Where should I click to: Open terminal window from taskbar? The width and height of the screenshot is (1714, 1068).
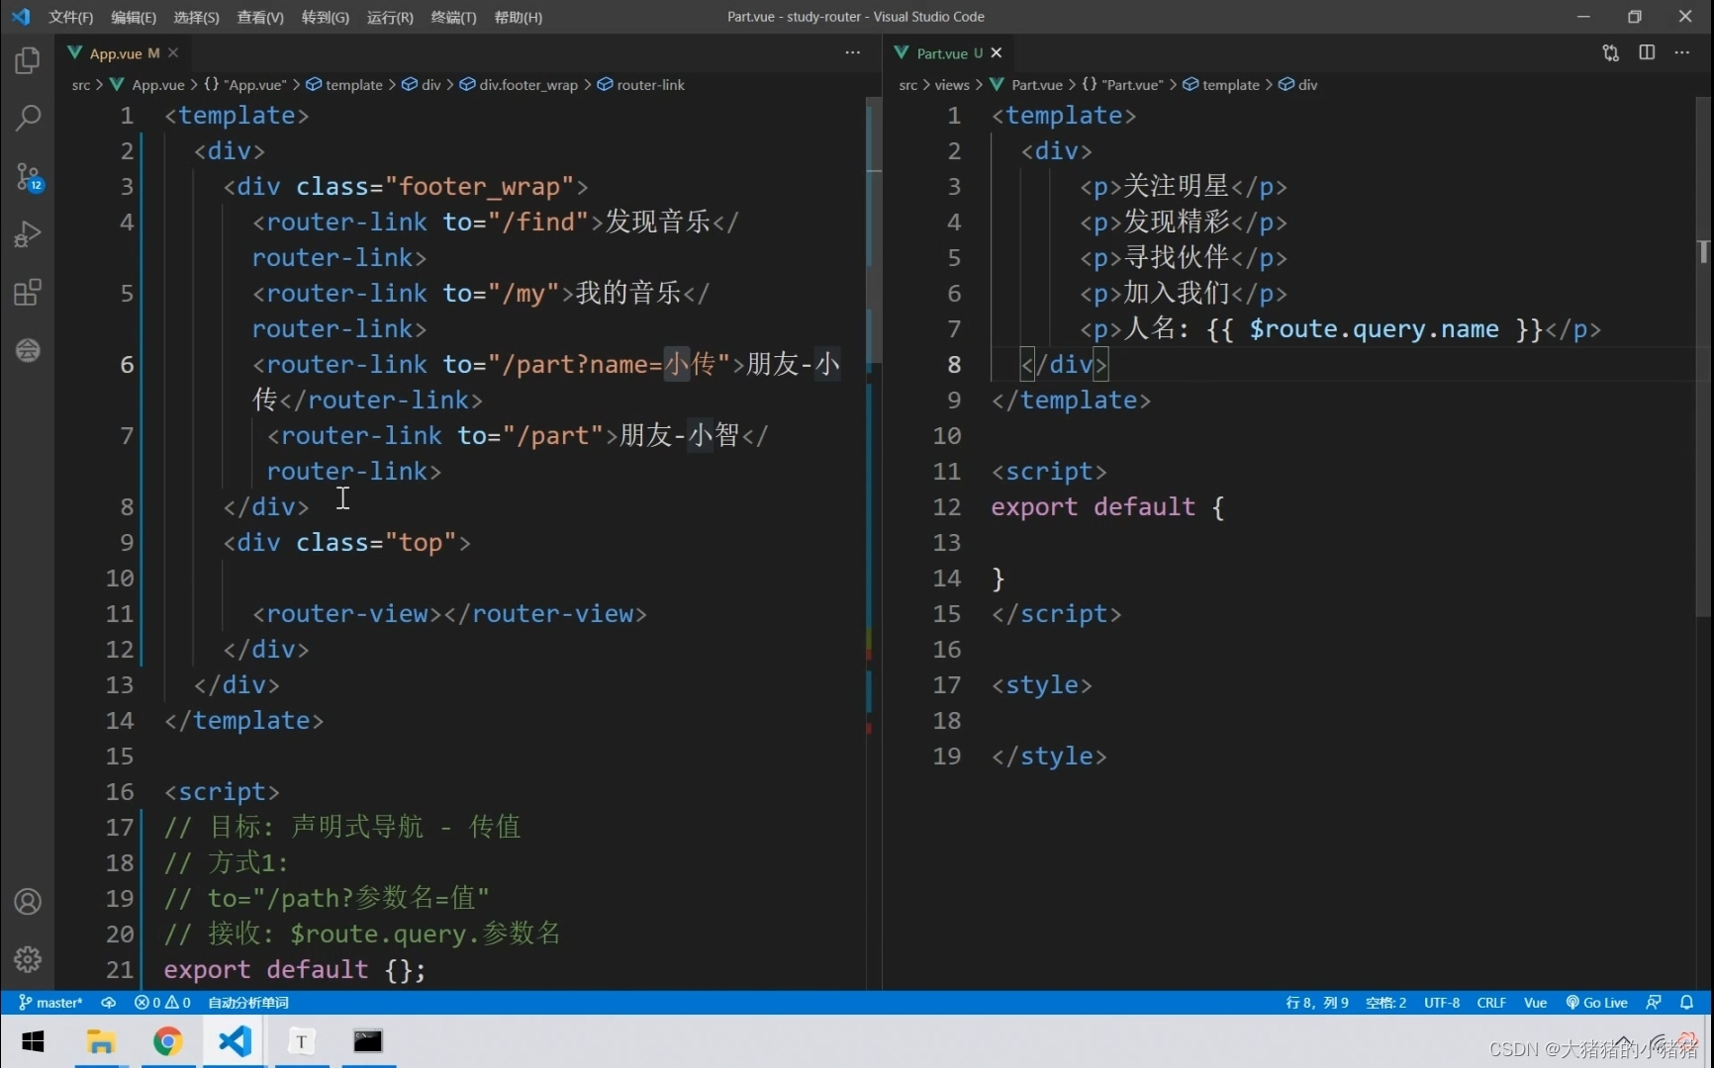pos(368,1041)
